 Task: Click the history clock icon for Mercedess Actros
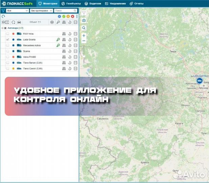pos(70,45)
